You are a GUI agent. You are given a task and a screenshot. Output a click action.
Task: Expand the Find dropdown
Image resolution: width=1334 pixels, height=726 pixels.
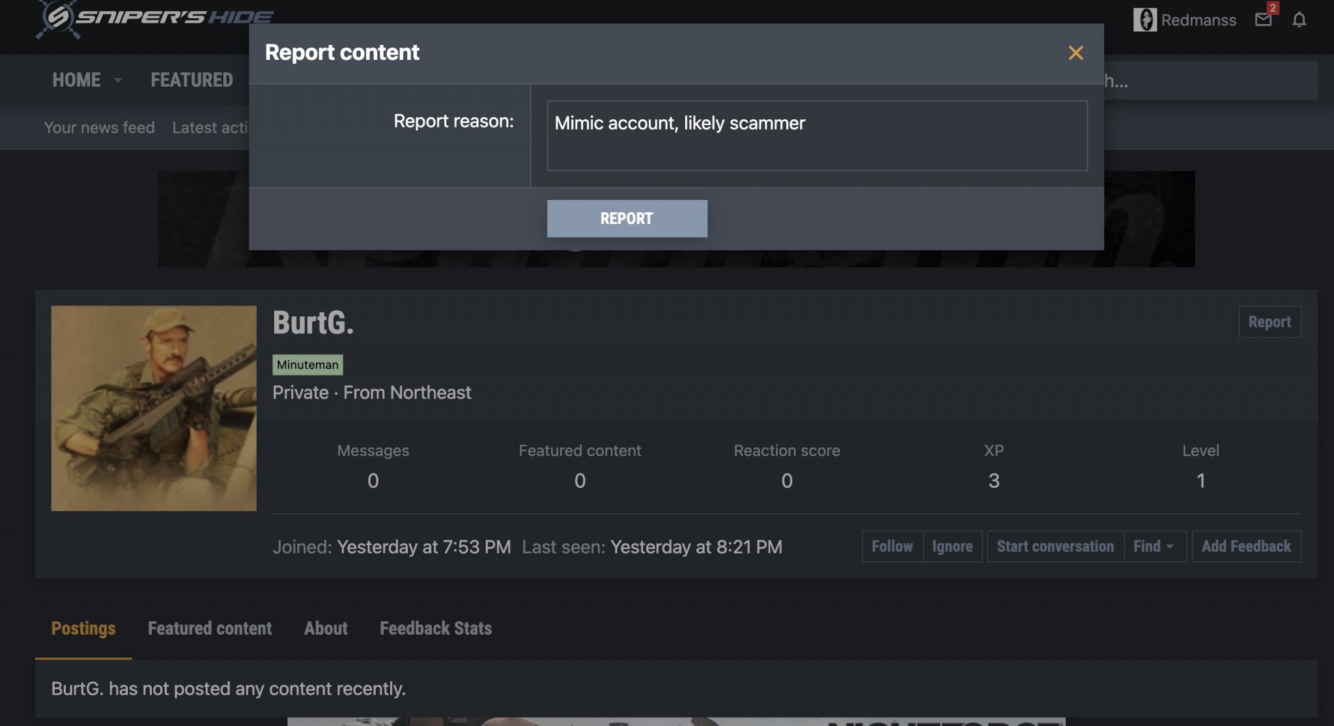(1154, 546)
